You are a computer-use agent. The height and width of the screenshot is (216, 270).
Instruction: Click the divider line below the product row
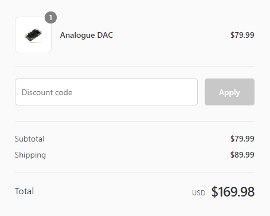(135, 66)
